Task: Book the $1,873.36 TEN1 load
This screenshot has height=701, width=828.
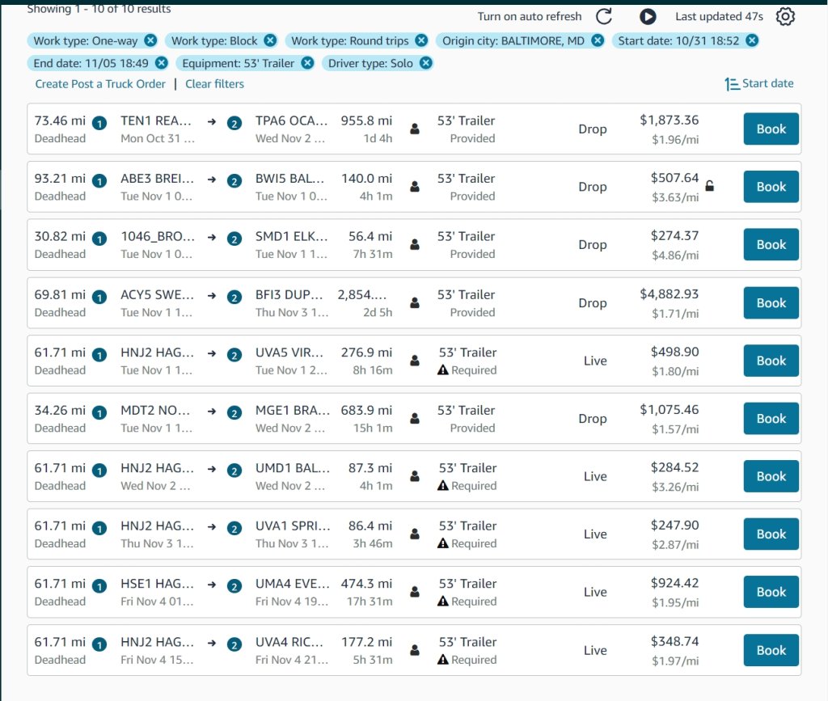Action: point(771,129)
